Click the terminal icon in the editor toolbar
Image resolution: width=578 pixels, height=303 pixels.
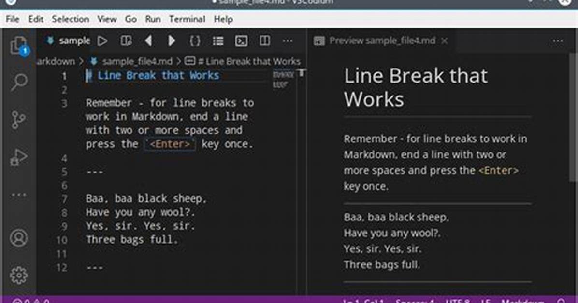[x=241, y=41]
